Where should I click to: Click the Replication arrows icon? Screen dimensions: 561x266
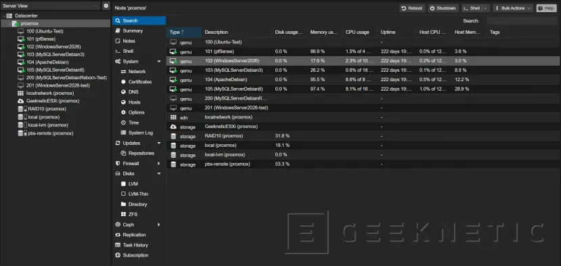coord(118,235)
